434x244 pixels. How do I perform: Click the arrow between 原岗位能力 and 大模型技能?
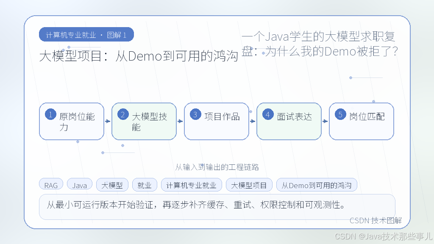108,121
